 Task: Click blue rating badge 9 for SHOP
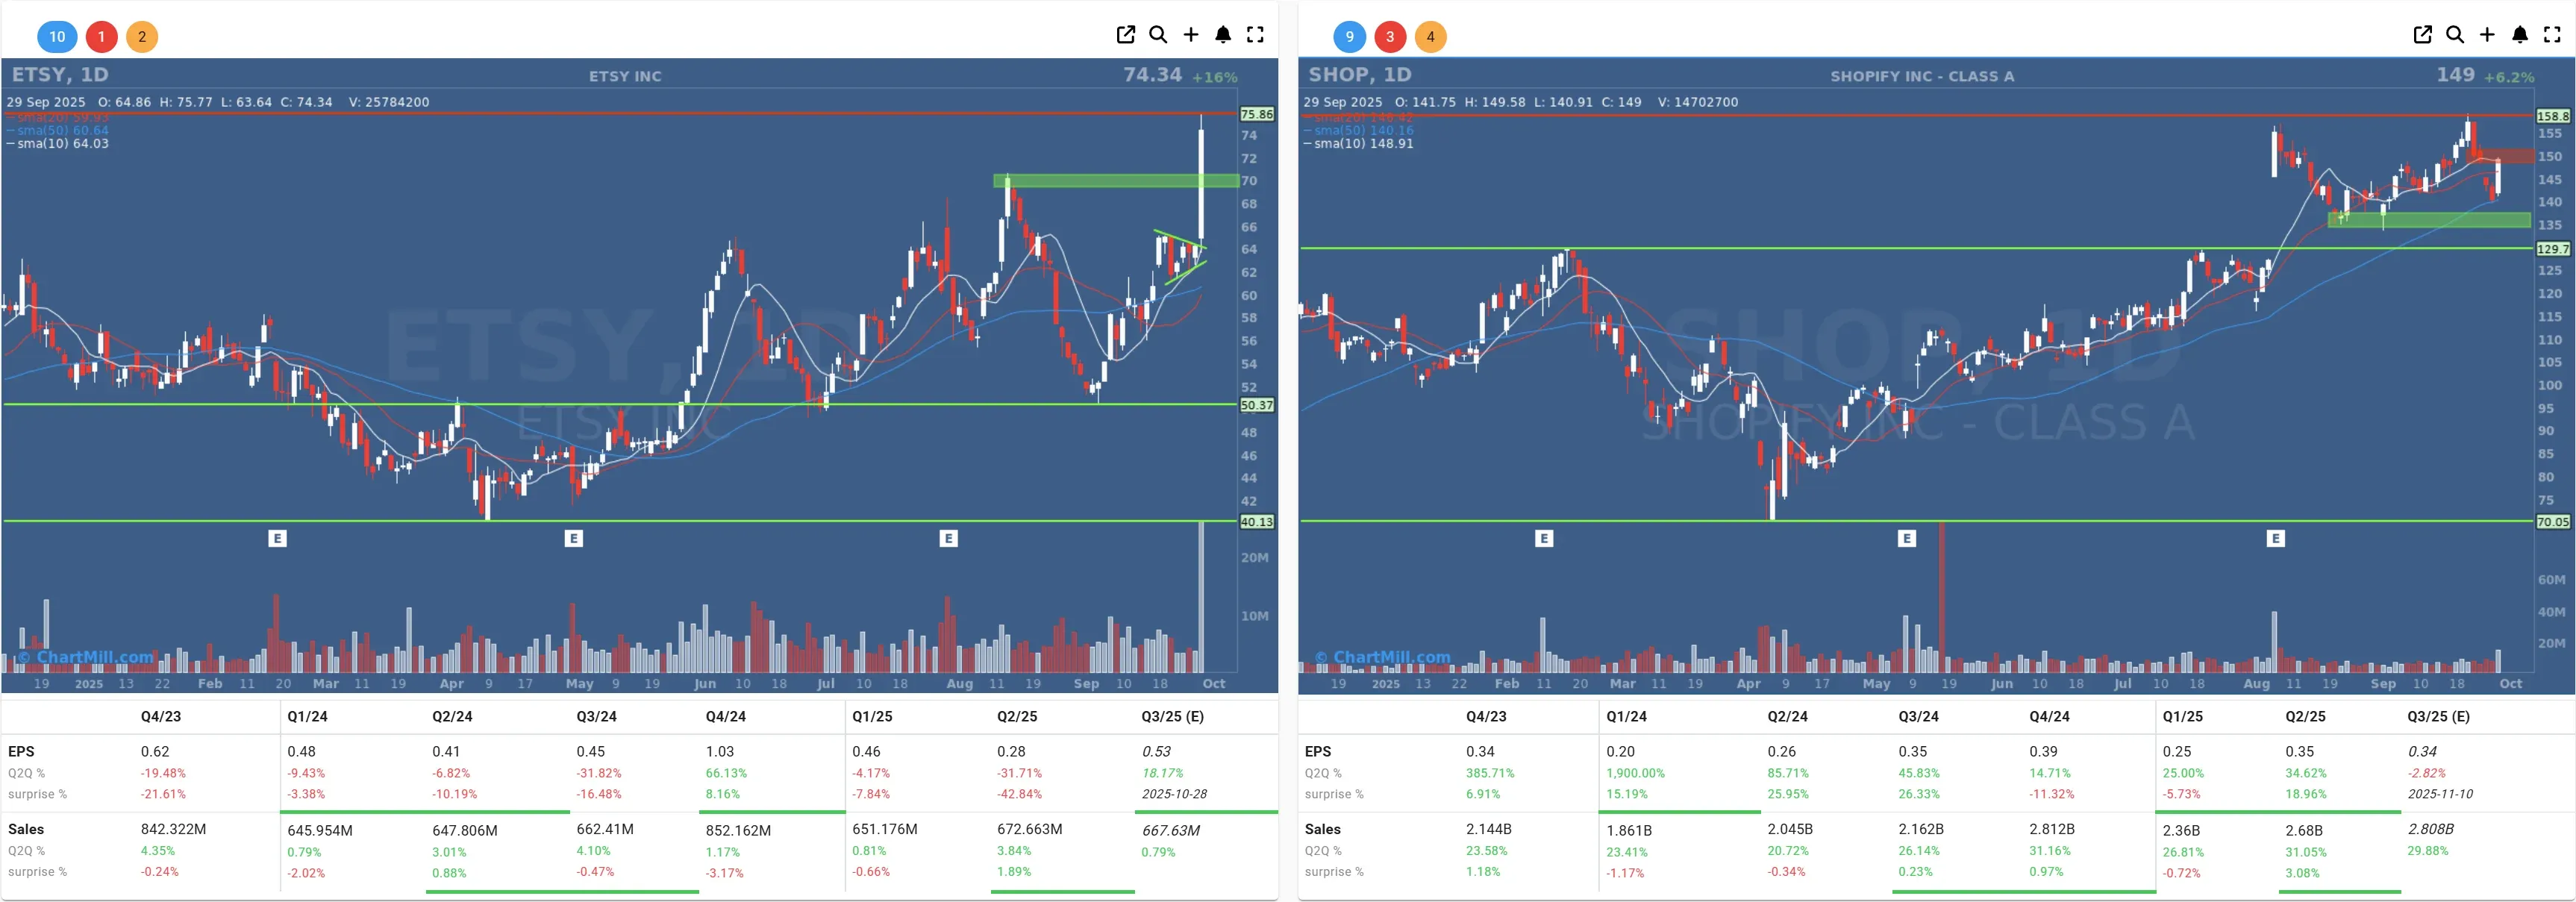tap(1349, 37)
